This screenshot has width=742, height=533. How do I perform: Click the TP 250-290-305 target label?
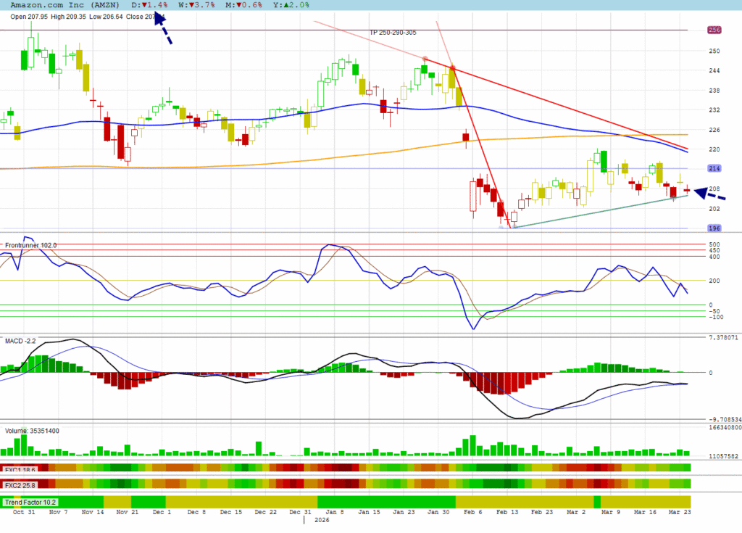point(393,33)
